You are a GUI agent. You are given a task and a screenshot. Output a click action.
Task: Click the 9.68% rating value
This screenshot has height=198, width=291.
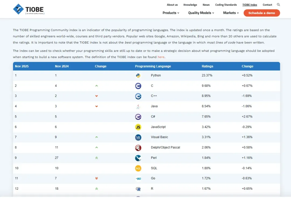[x=206, y=86]
